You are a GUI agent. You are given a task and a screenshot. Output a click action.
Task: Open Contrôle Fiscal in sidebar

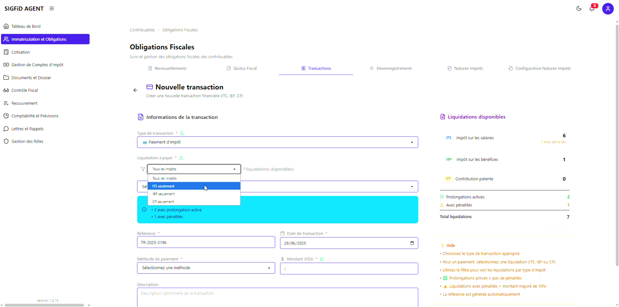24,90
